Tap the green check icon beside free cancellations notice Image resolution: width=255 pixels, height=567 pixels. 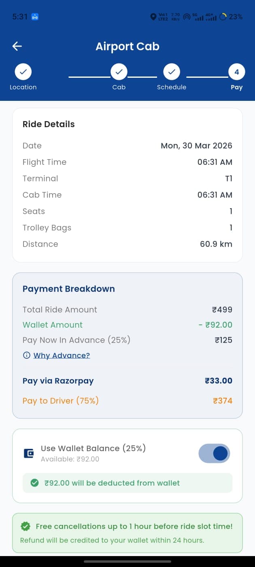pos(25,526)
